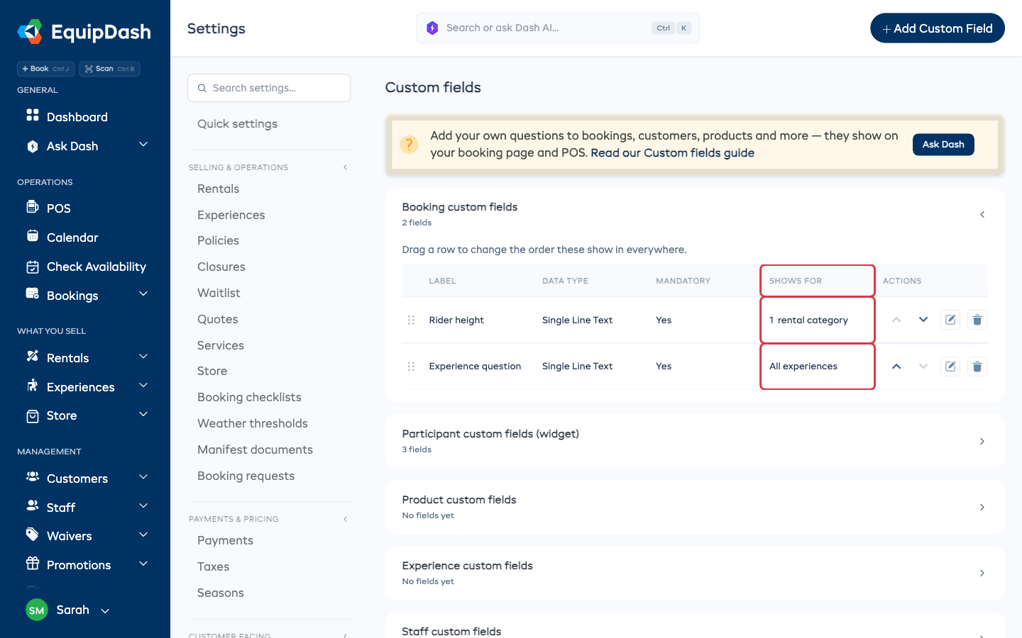Click the EquipDash logo
The height and width of the screenshot is (638, 1022).
(84, 32)
